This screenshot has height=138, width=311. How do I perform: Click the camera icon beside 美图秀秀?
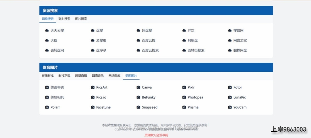[47, 87]
